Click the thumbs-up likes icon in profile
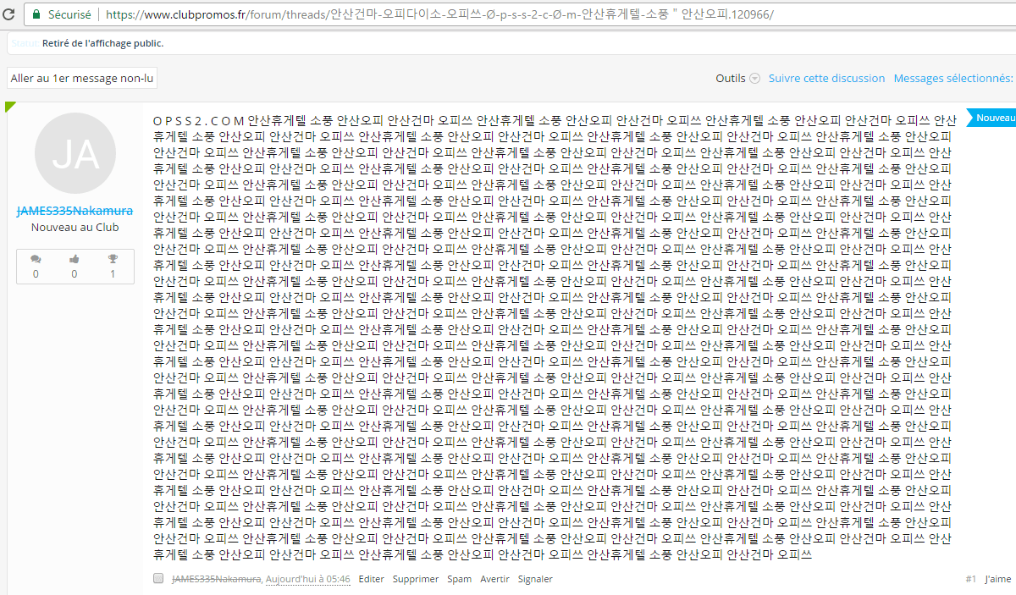Image resolution: width=1016 pixels, height=595 pixels. 74,259
